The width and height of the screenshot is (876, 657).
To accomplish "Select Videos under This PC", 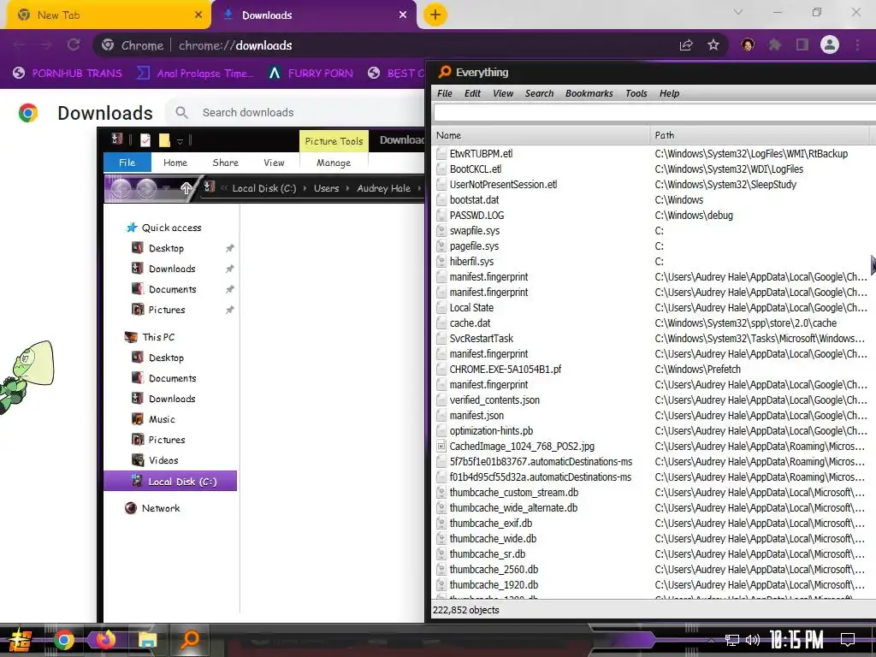I will point(163,460).
